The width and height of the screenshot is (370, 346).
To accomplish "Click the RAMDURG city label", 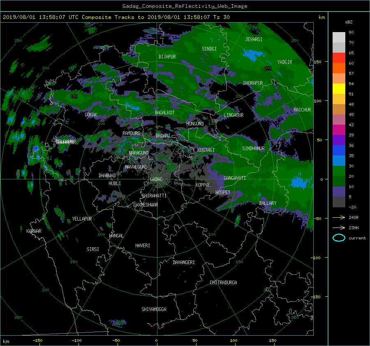I will pos(131,133).
